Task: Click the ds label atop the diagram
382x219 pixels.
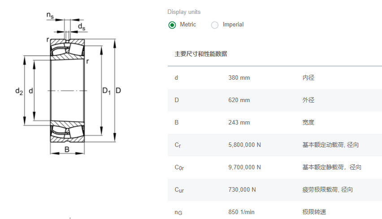Action: point(82,28)
